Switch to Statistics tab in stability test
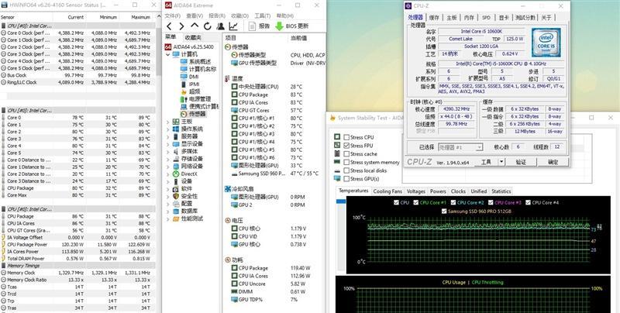 click(x=501, y=191)
